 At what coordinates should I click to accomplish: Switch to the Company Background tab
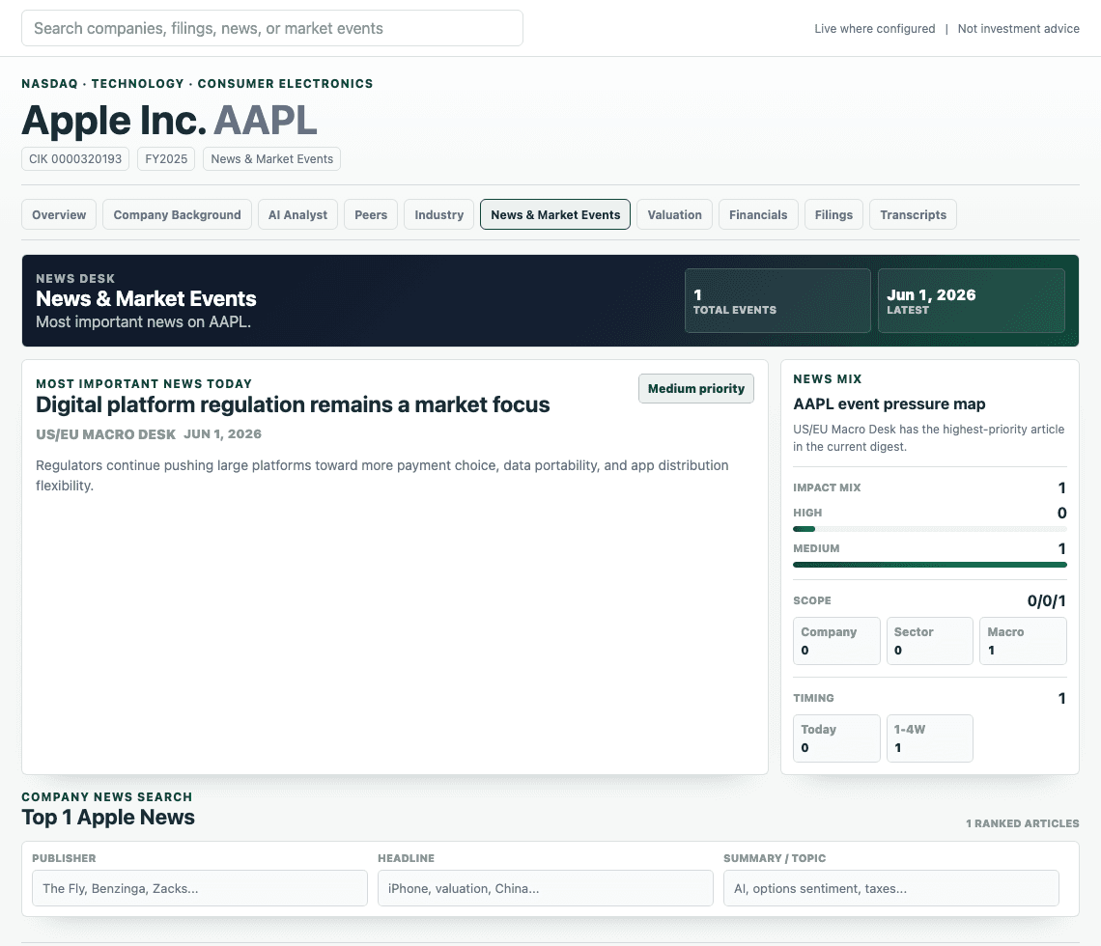coord(177,214)
